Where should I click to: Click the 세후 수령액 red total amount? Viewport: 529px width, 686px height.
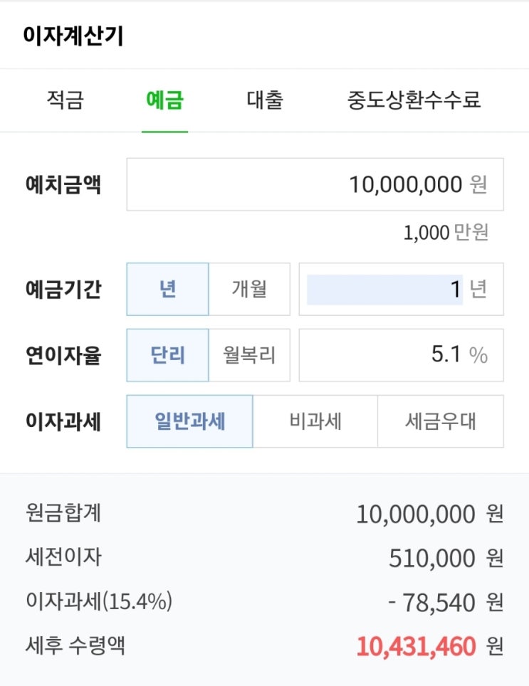pos(416,647)
